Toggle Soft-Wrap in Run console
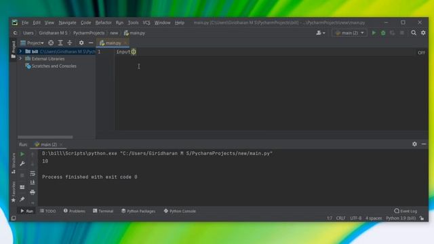Image resolution: width=434 pixels, height=244 pixels. pyautogui.click(x=33, y=174)
